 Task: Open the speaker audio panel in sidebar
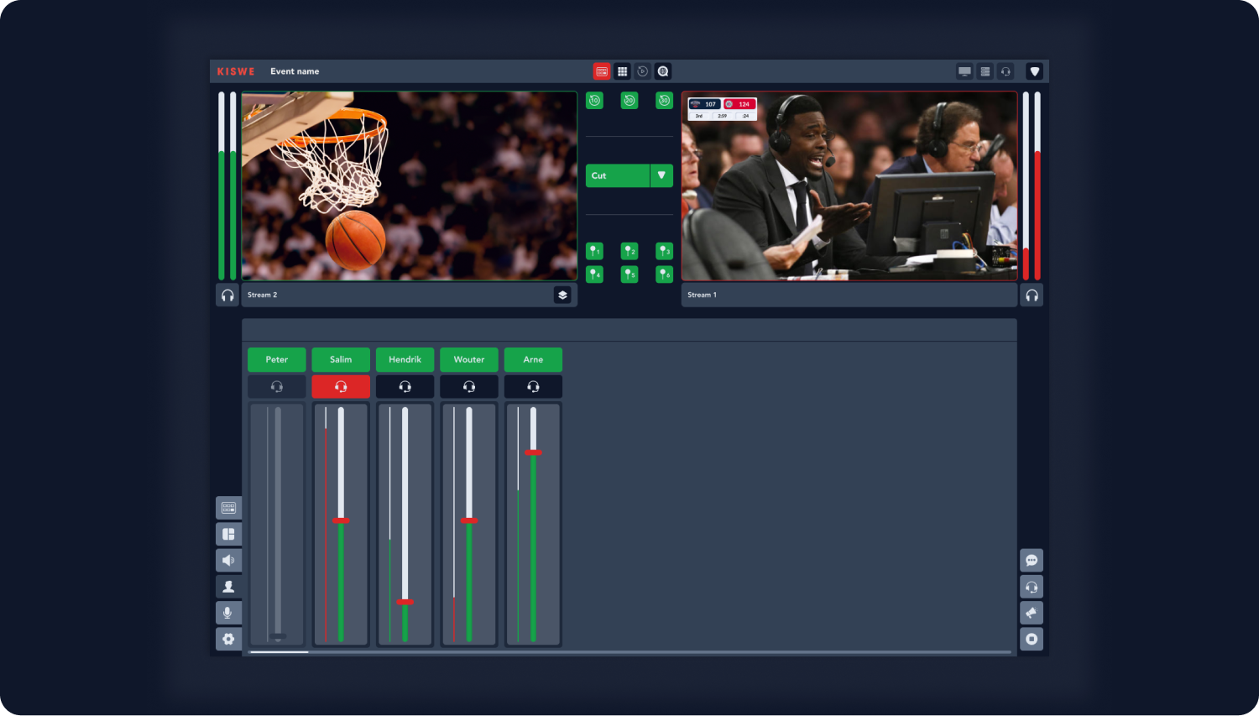(x=228, y=560)
